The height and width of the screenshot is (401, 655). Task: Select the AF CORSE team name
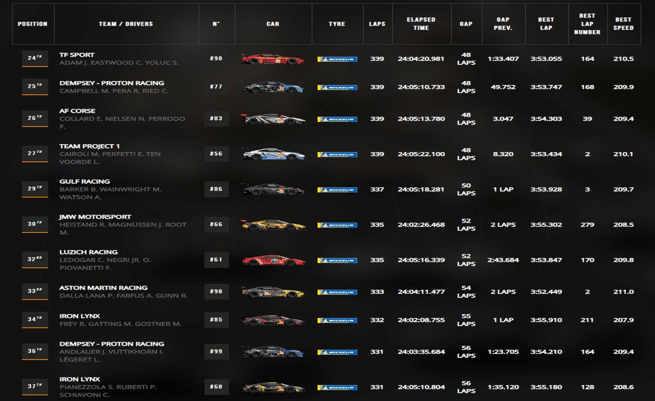click(x=77, y=111)
